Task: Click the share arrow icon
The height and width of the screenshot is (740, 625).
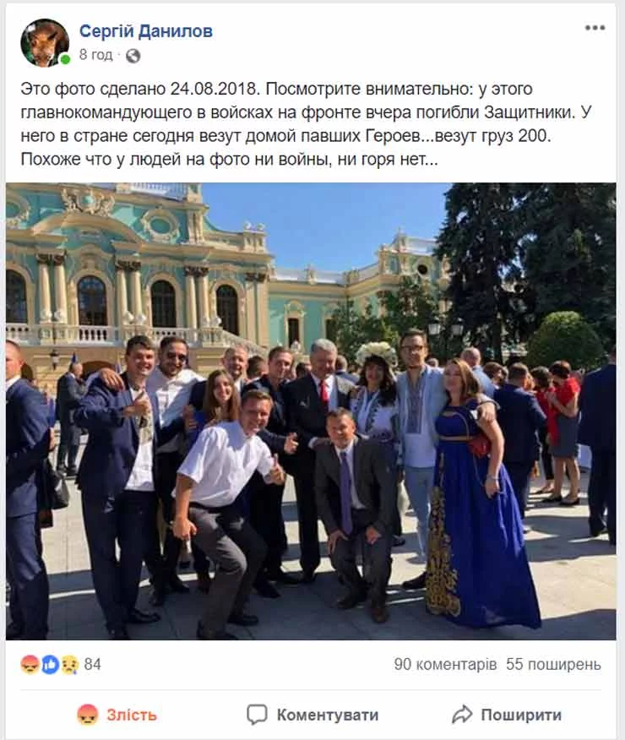Action: (462, 715)
